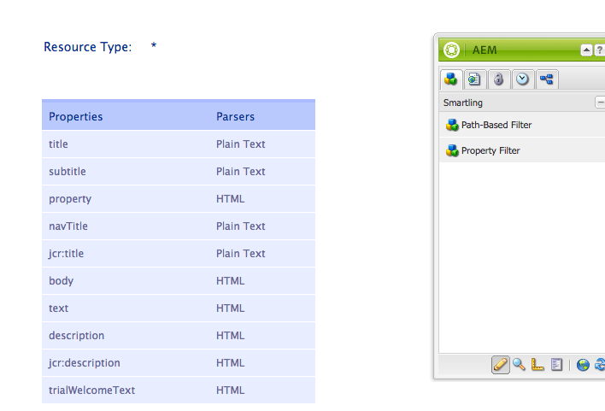
Task: Switch to the Page tab icon
Action: tap(475, 79)
